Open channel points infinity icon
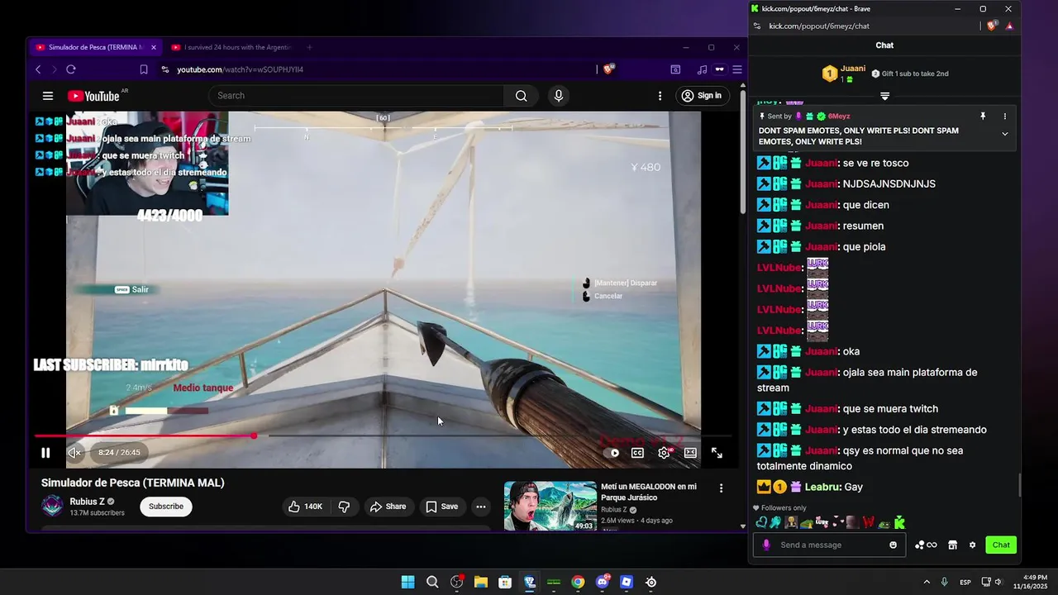1058x595 pixels. pyautogui.click(x=926, y=545)
